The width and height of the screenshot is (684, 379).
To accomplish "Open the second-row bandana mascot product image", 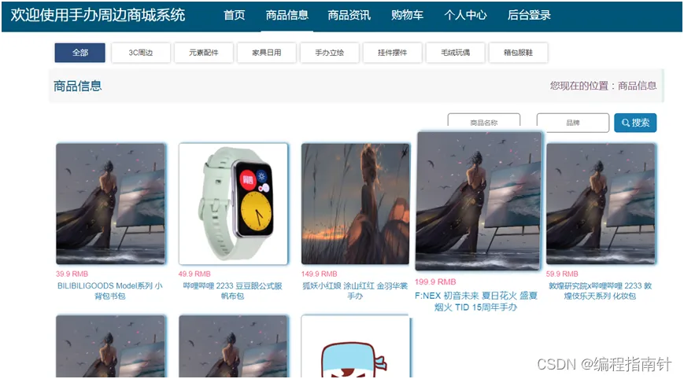I will coord(356,346).
